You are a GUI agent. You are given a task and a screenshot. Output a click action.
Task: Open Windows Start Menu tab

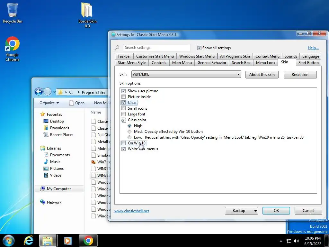(x=197, y=56)
